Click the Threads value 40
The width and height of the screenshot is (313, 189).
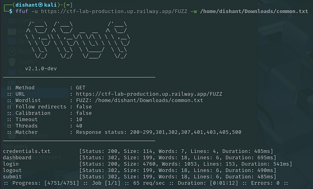click(x=79, y=126)
